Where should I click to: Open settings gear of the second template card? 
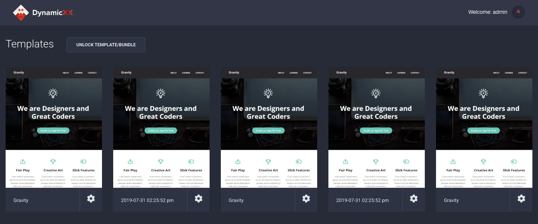(x=198, y=199)
